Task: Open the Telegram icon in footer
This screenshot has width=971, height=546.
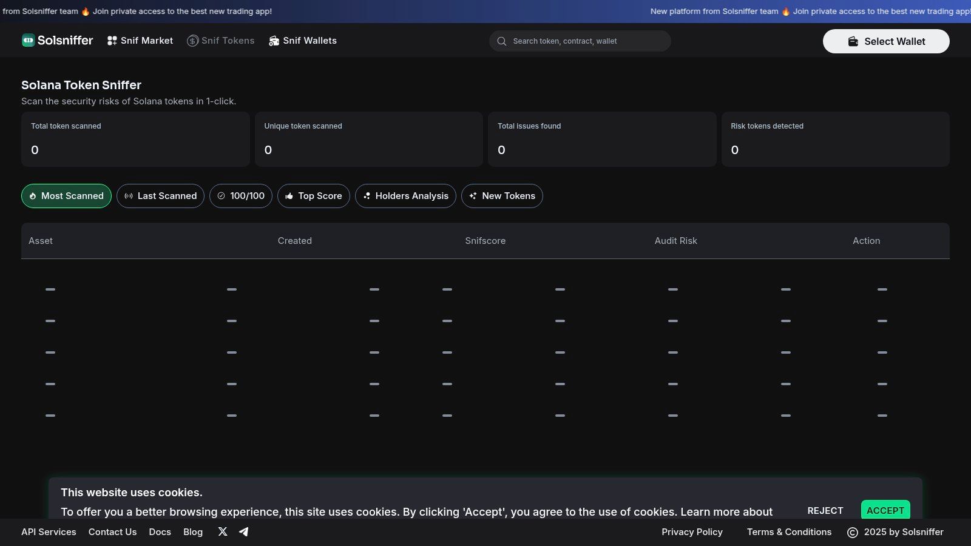Action: 244,531
